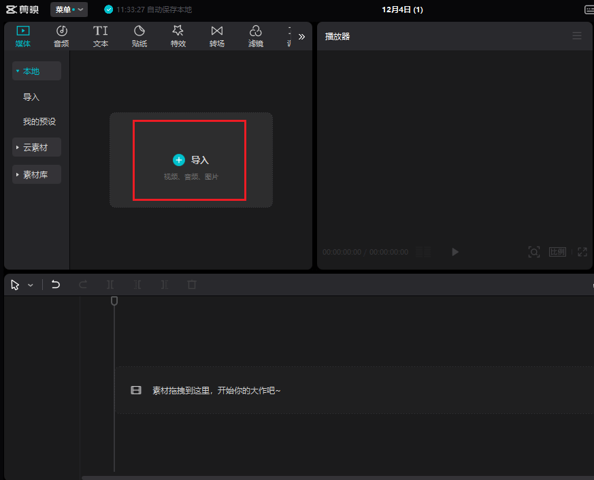Open the 音频 (Audio) panel
594x480 pixels.
click(61, 35)
